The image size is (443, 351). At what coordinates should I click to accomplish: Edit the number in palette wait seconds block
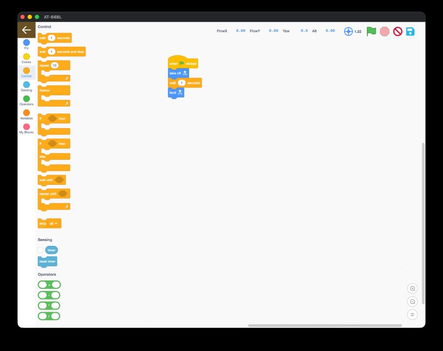51,38
